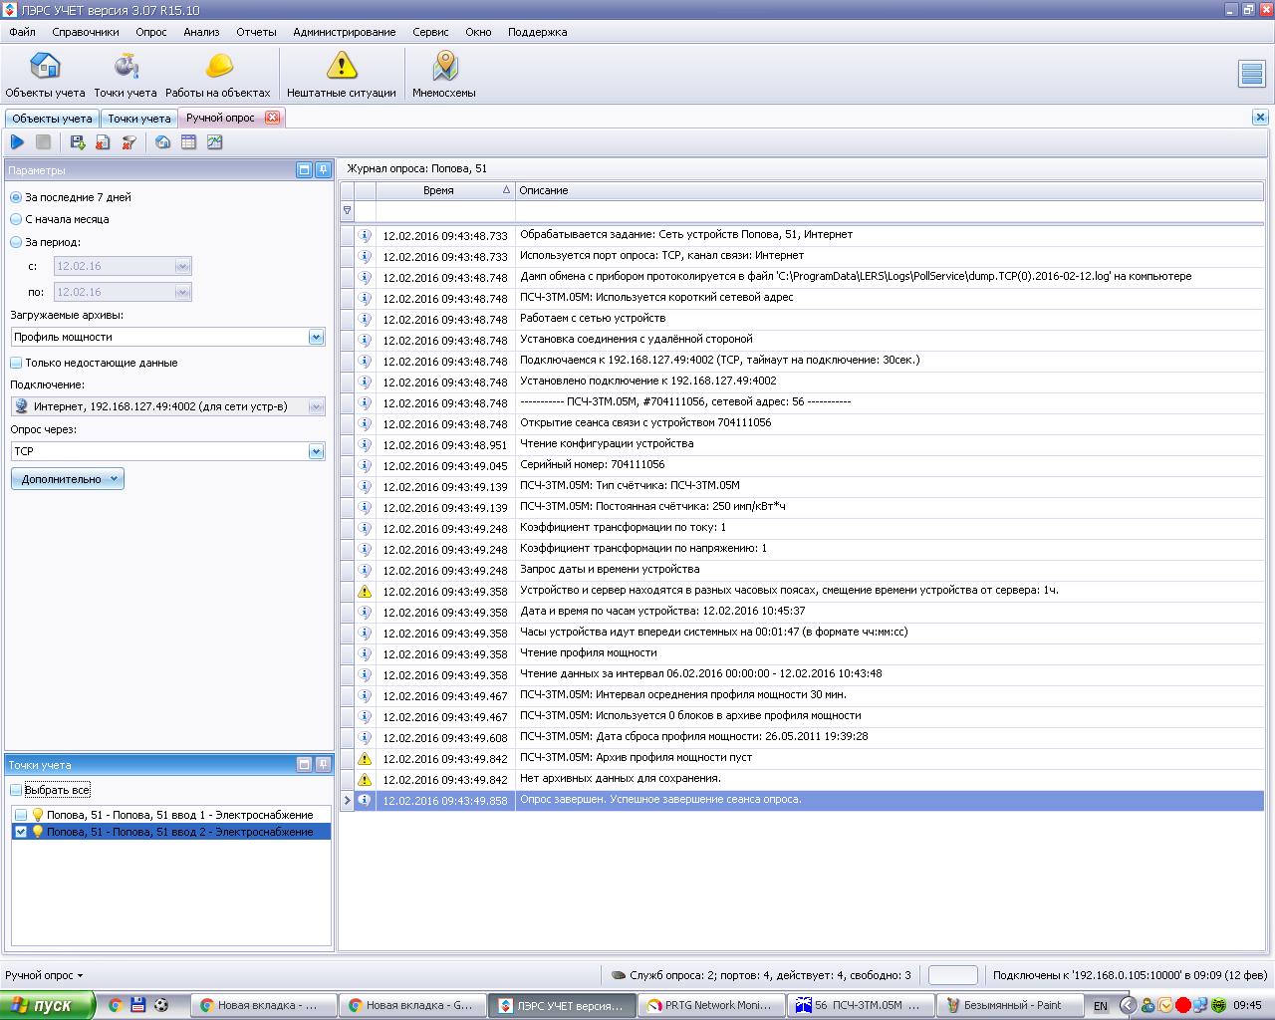Open the Ручной опрос status bar dropdown
Viewport: 1275px width, 1020px height.
click(x=44, y=975)
